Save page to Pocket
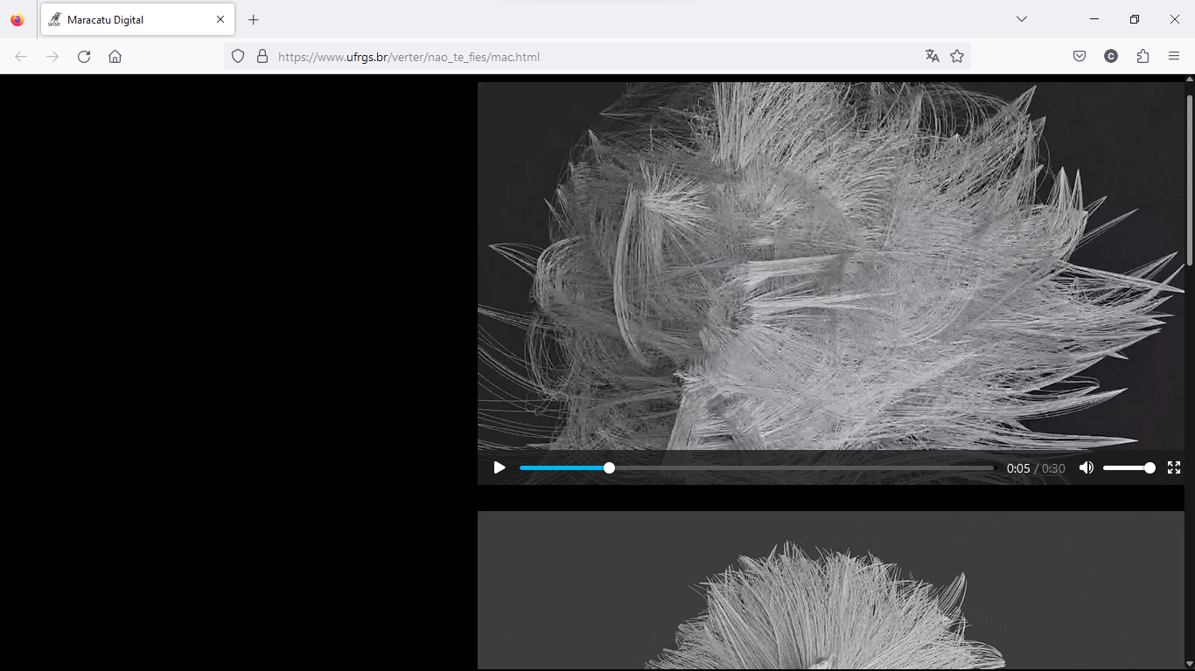This screenshot has width=1195, height=671. (x=1080, y=57)
